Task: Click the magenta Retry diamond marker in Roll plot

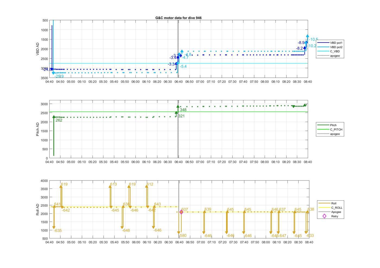Action: click(181, 212)
